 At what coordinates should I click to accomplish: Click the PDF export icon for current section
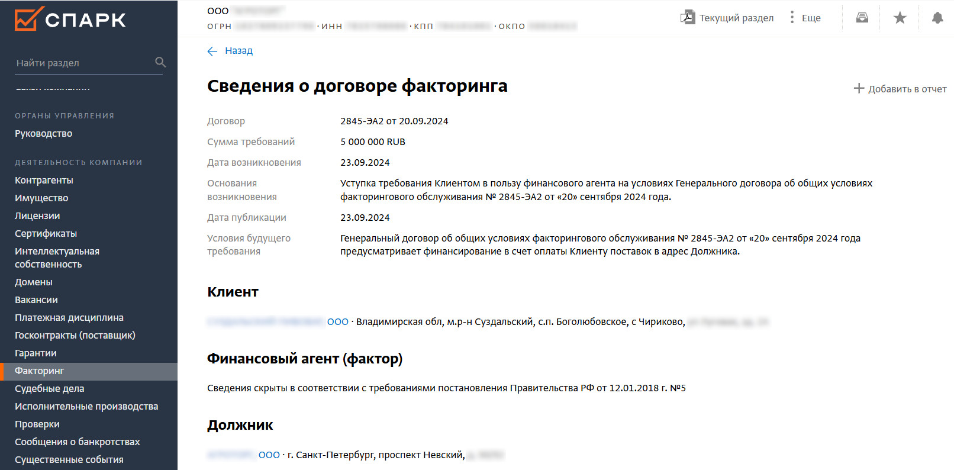[688, 17]
